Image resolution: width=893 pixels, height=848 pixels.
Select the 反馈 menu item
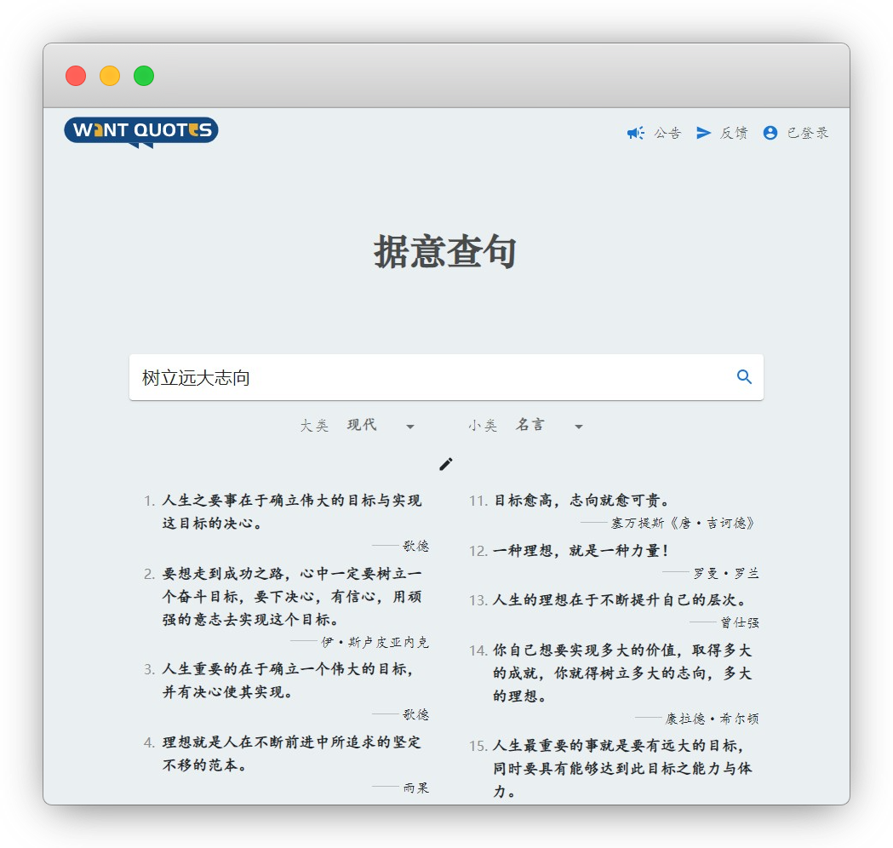click(x=733, y=132)
